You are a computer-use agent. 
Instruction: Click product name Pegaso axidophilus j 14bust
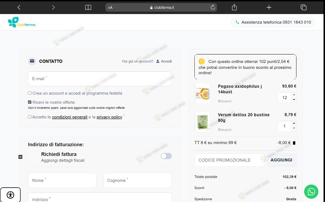(240, 89)
